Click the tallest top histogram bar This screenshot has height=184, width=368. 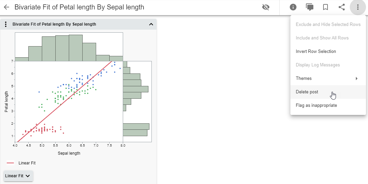76,48
